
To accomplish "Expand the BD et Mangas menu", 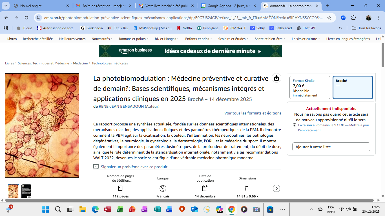I will 167,39.
